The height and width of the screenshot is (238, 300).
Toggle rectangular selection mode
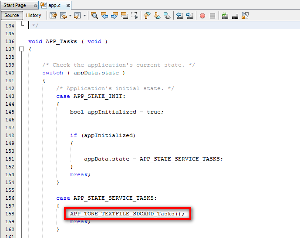pyautogui.click(x=135, y=16)
